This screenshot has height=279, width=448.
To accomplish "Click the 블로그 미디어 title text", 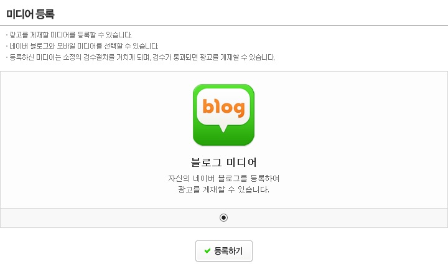I will click(223, 163).
